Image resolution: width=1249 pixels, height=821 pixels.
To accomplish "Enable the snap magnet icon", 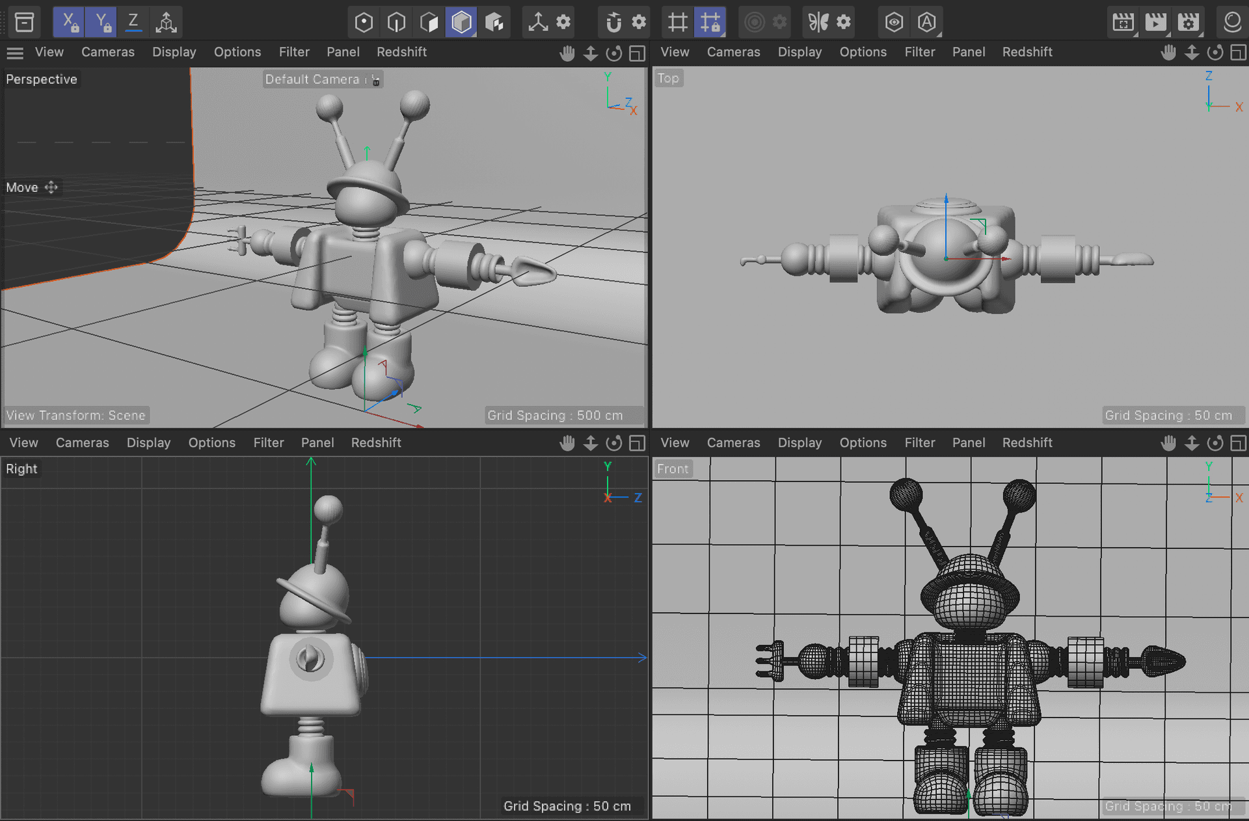I will point(613,22).
